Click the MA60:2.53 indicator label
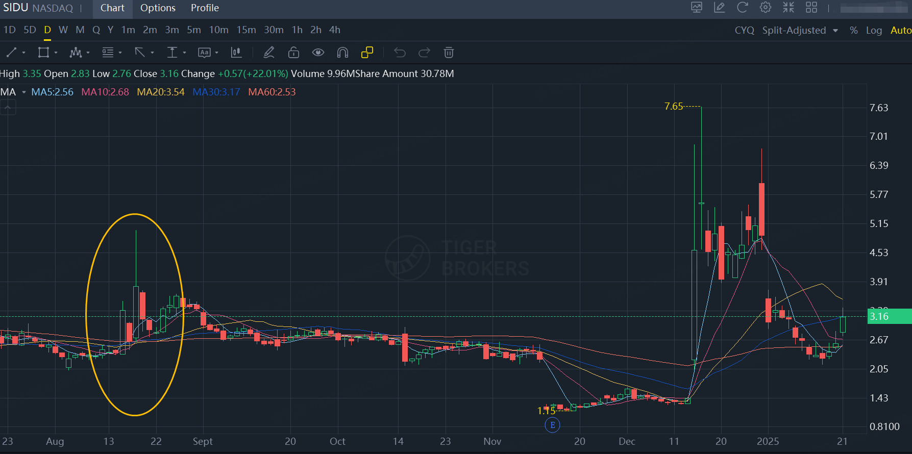912x454 pixels. [272, 92]
